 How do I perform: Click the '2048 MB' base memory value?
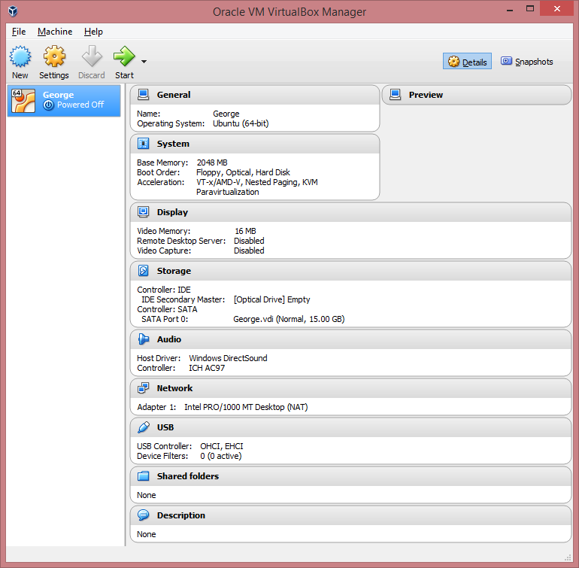pyautogui.click(x=212, y=163)
